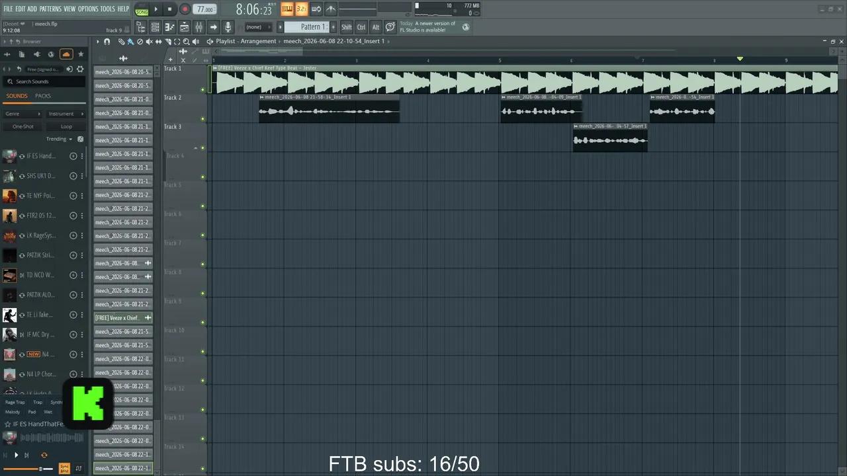Open the TOOLS menu

tap(107, 9)
